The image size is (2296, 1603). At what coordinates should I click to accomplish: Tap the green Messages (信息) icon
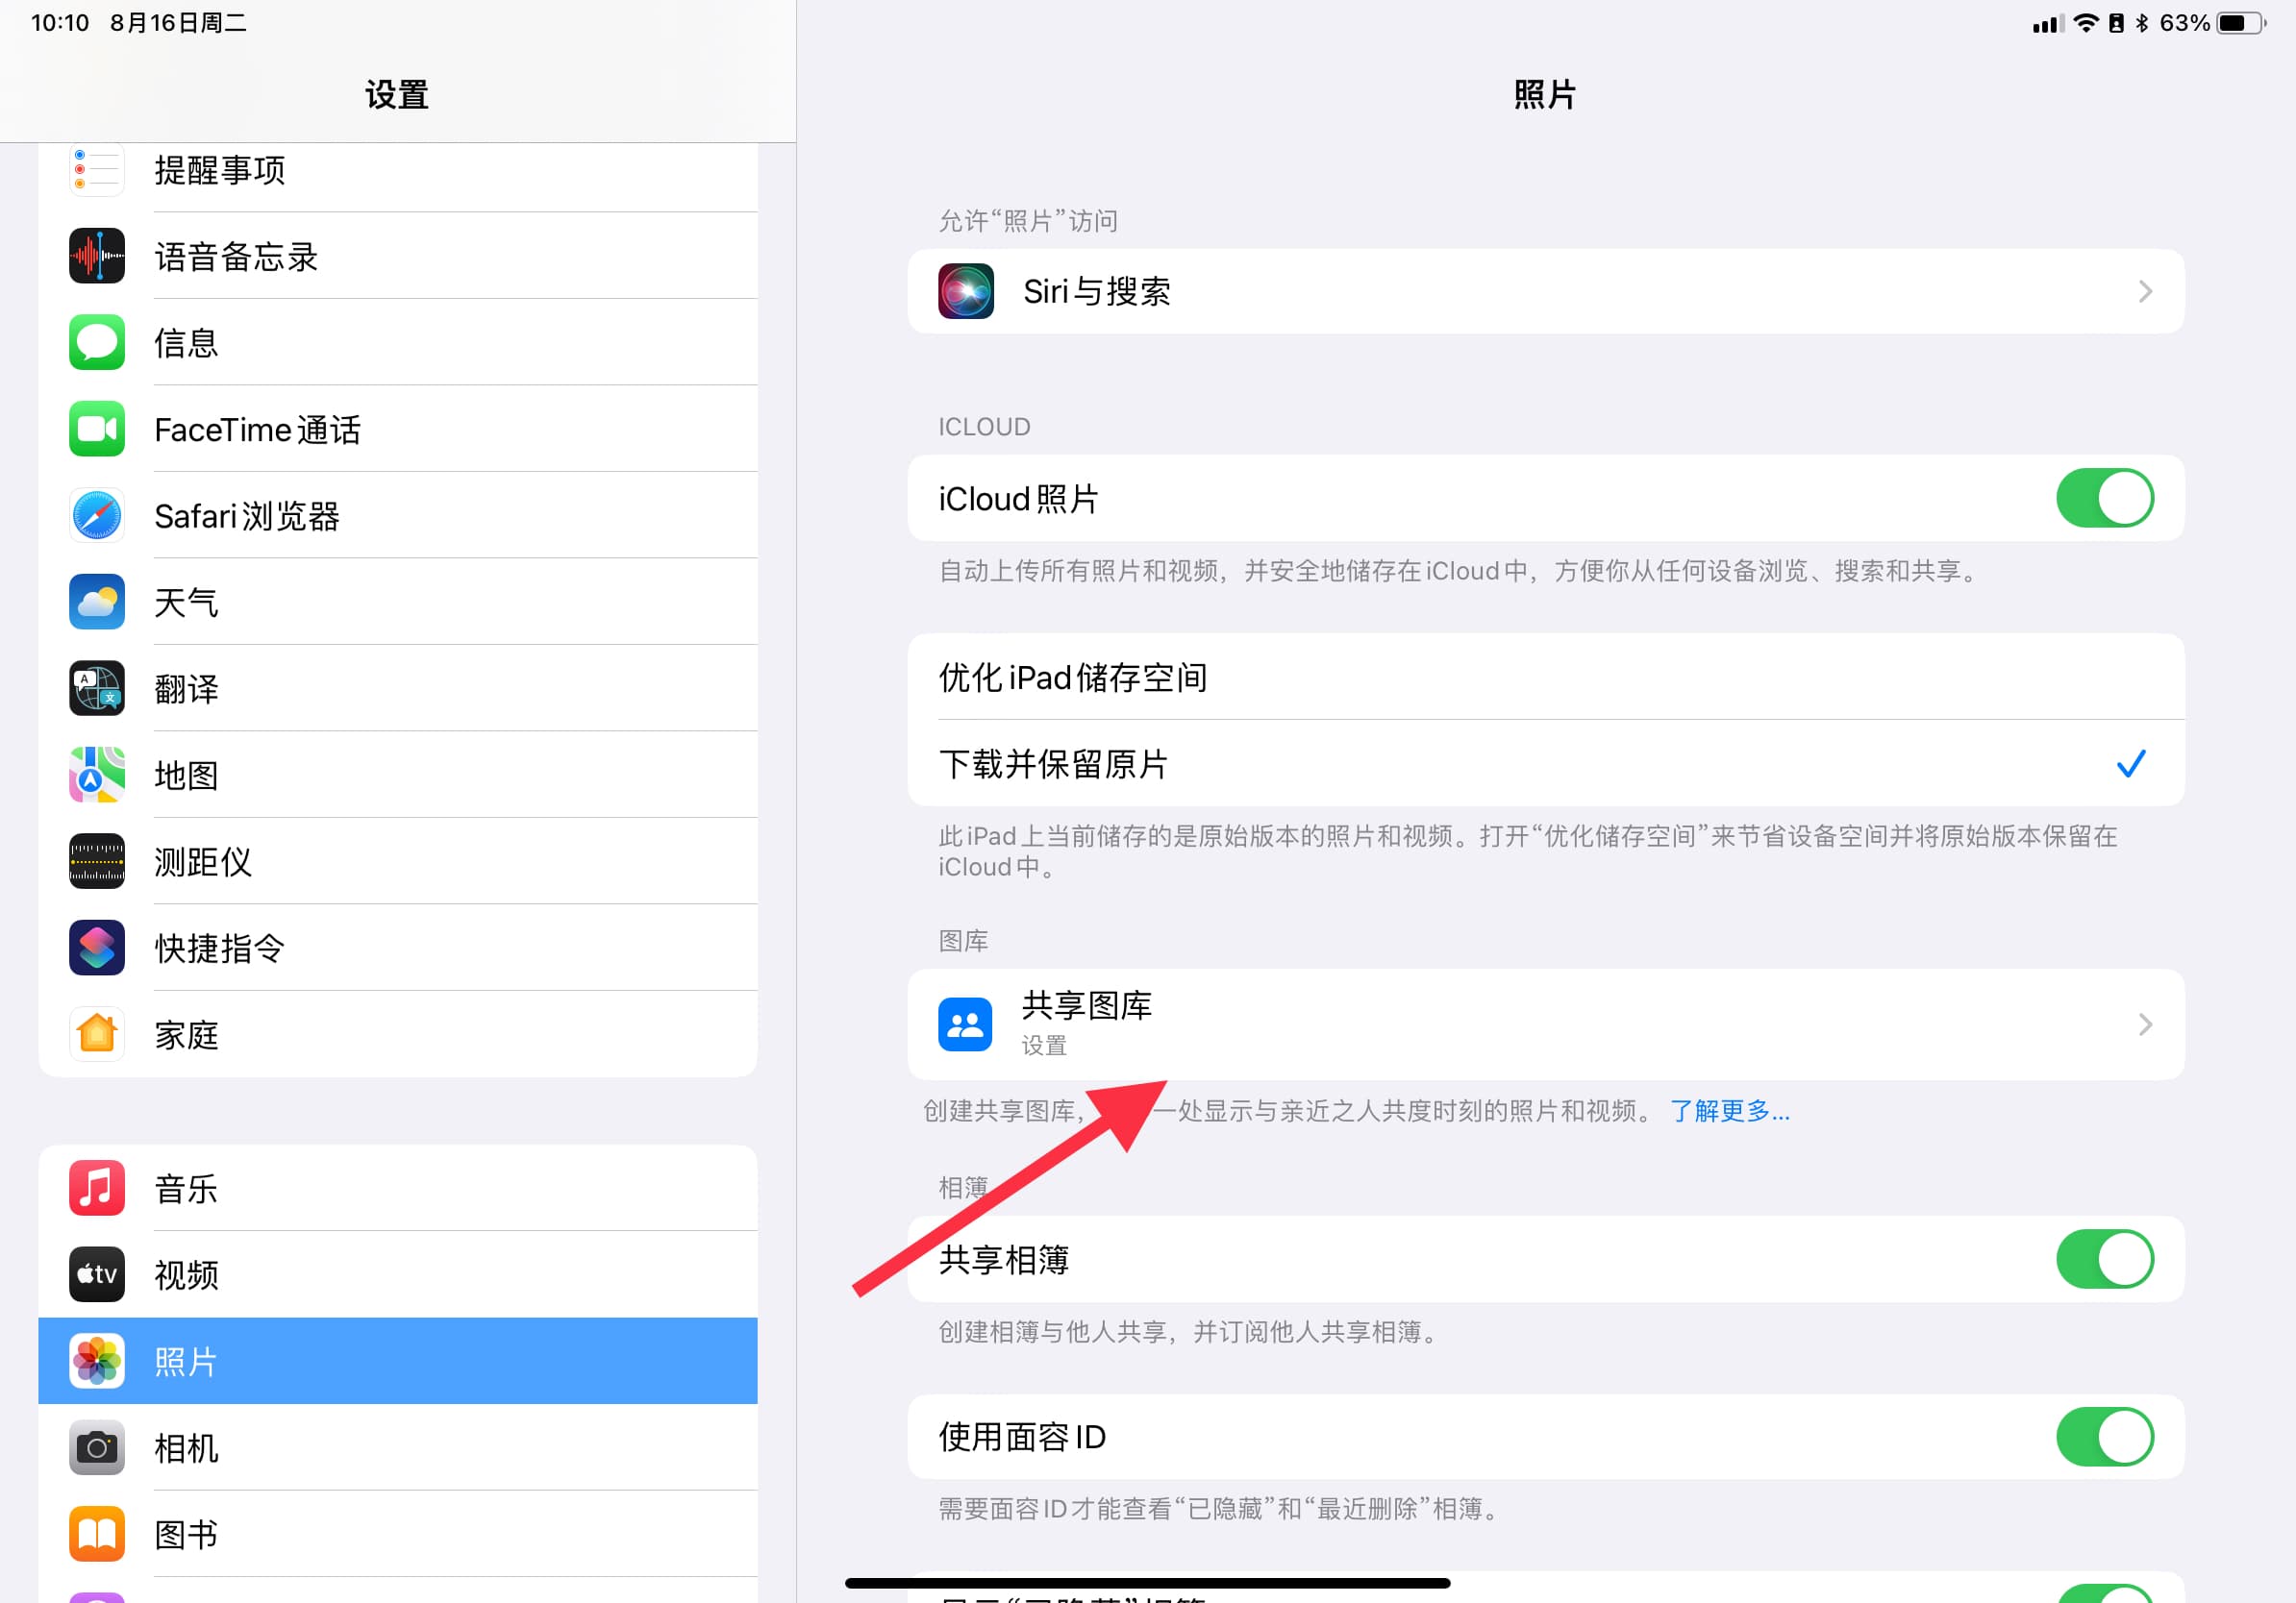[x=97, y=343]
